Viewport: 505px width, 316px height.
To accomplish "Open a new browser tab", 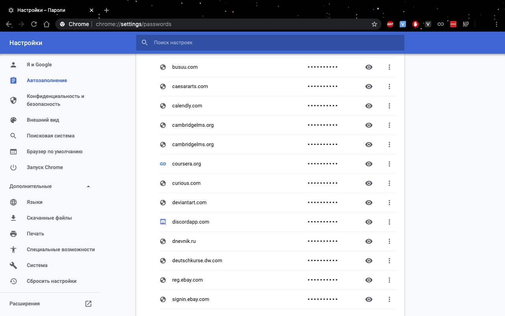I will click(x=107, y=10).
